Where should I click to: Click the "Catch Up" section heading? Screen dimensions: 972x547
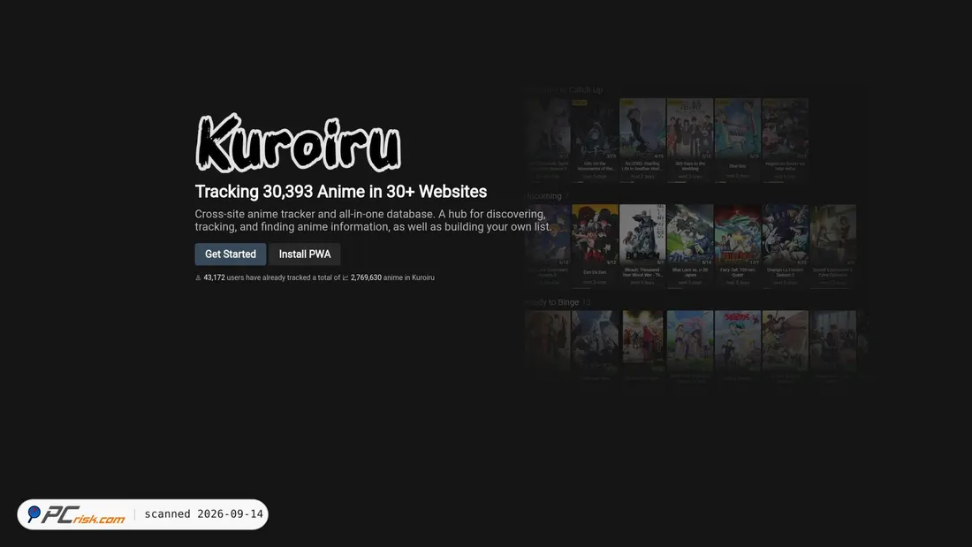564,90
